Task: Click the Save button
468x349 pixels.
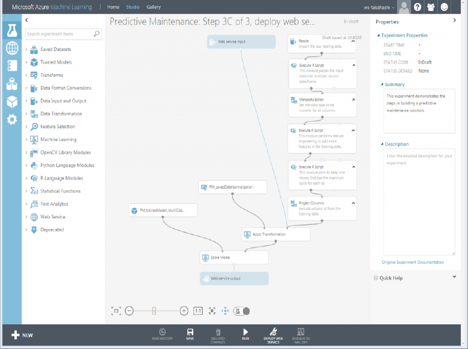Action: coord(190,335)
